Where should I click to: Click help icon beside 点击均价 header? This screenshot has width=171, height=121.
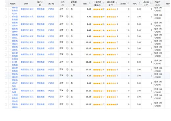(147, 5)
